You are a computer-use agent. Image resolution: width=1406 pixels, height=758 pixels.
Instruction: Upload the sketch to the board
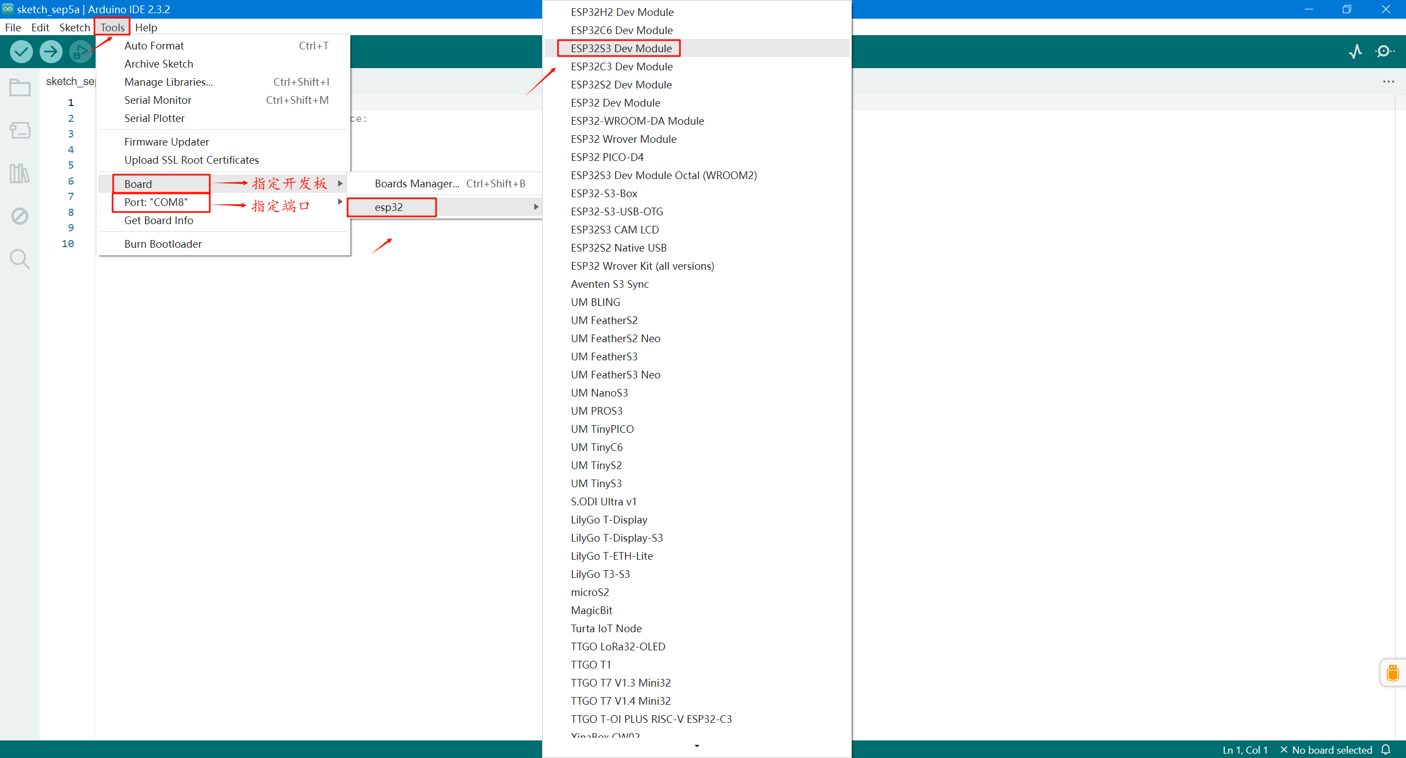51,51
